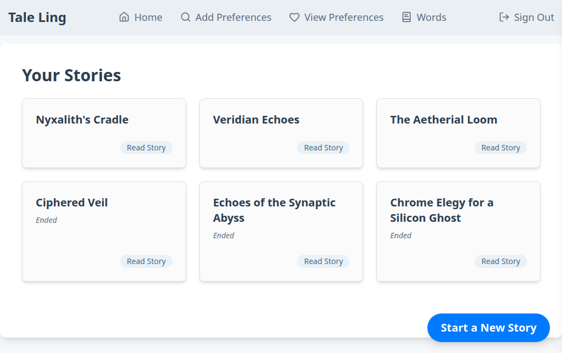Click the Tale Ling brand logo

click(37, 18)
